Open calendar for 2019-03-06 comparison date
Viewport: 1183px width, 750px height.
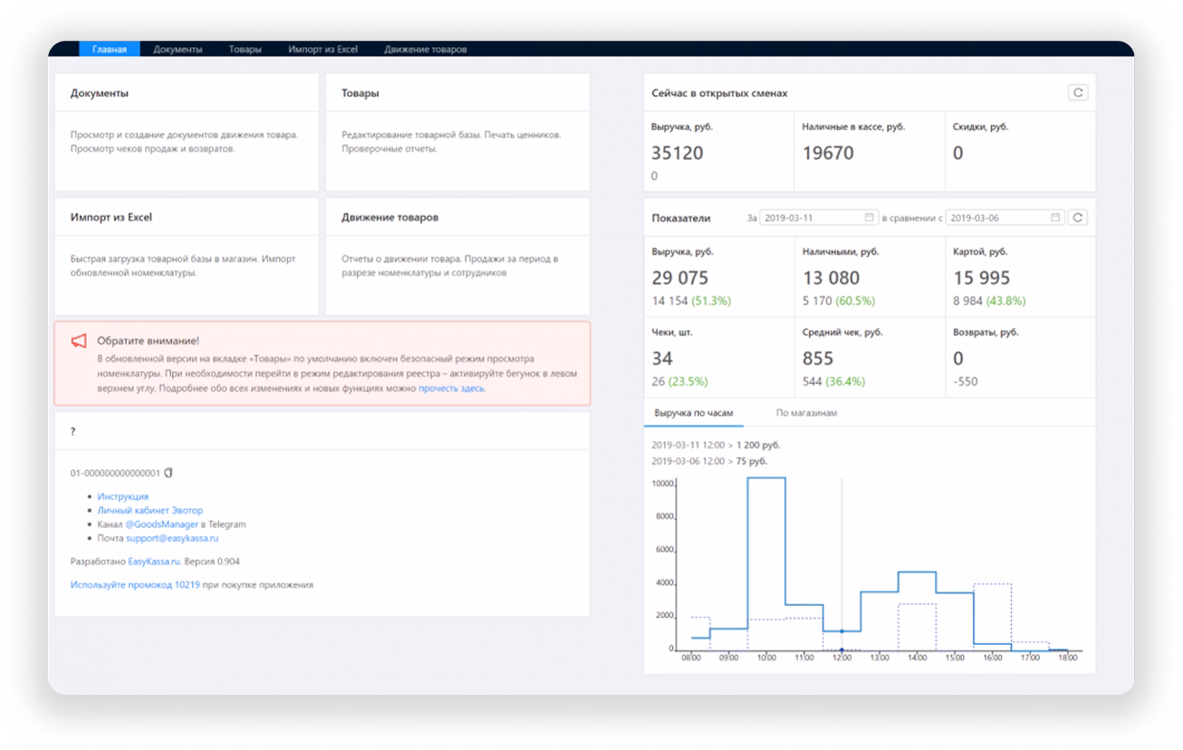[1055, 217]
